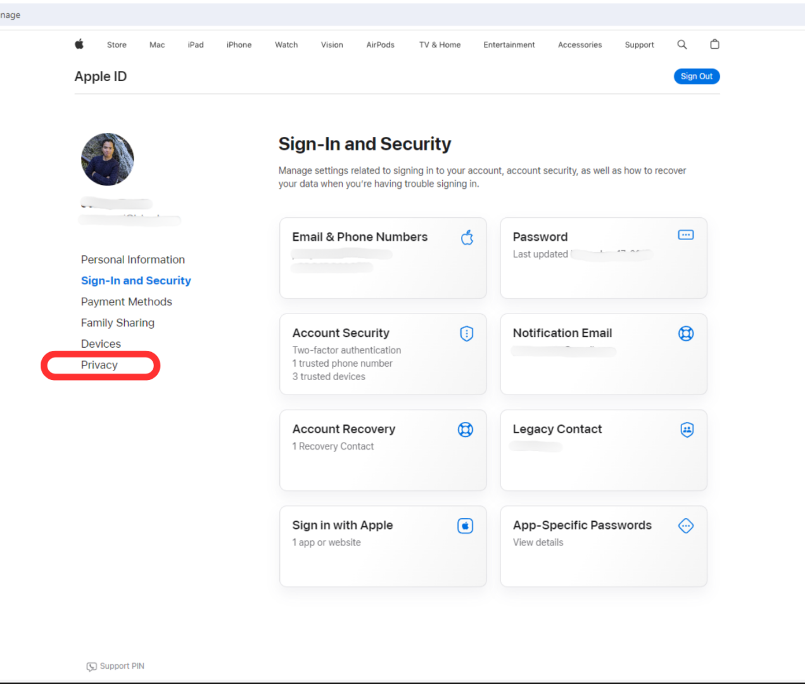Image resolution: width=805 pixels, height=684 pixels.
Task: Open search from the Apple navigation bar
Action: point(681,44)
